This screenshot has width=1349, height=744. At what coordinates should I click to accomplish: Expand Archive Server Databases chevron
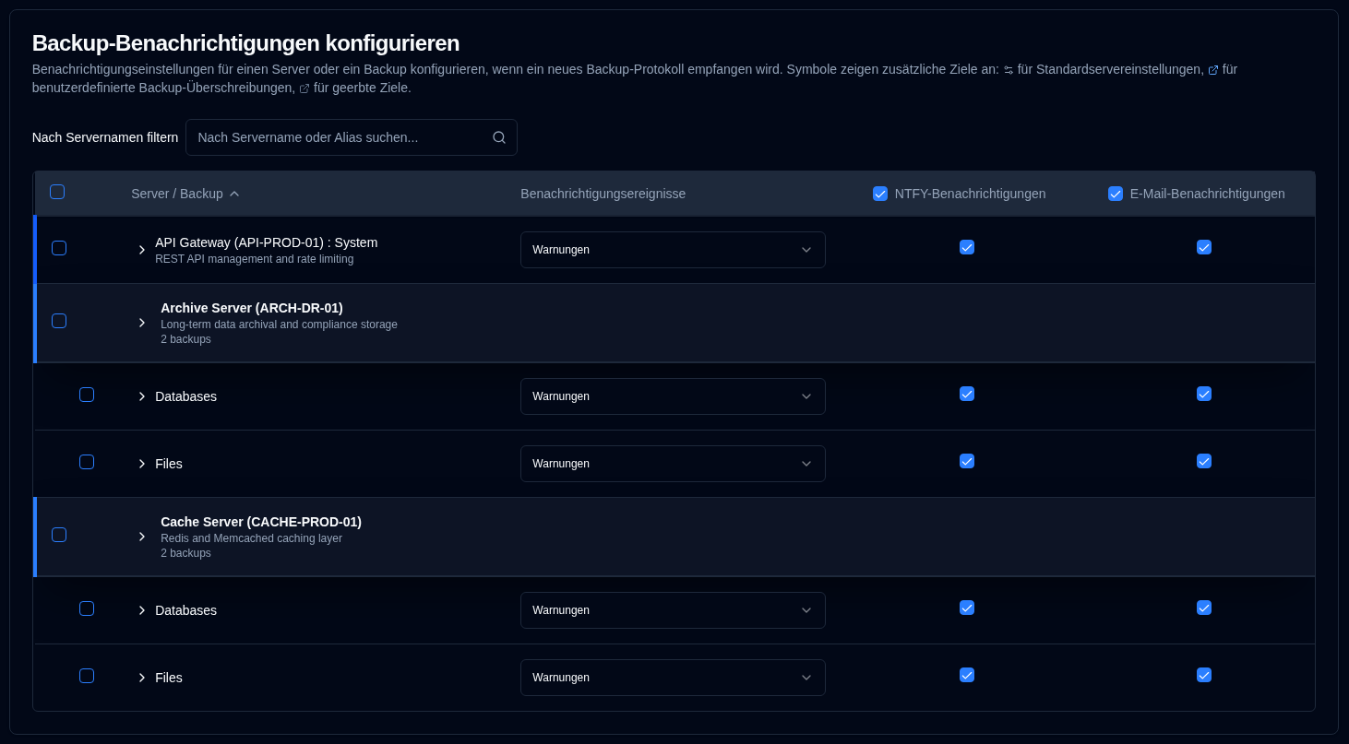(x=142, y=396)
